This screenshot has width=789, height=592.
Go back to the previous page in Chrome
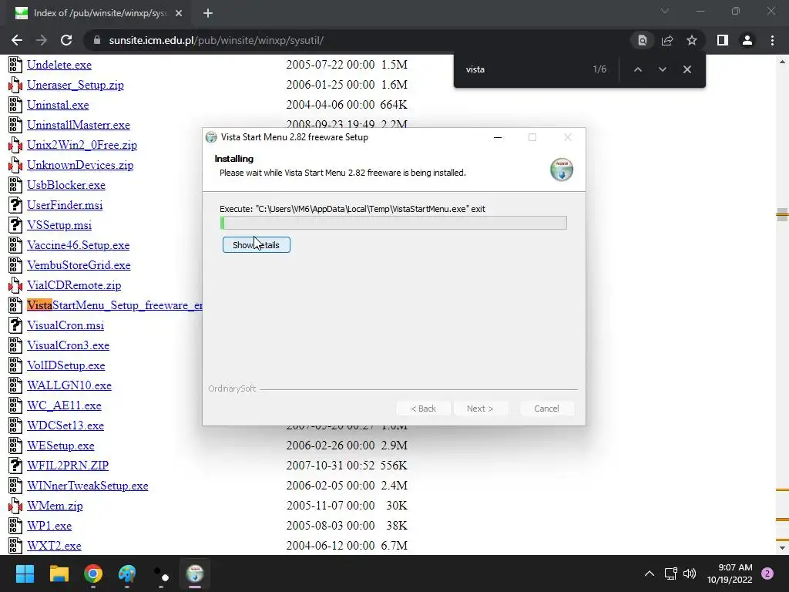coord(17,40)
